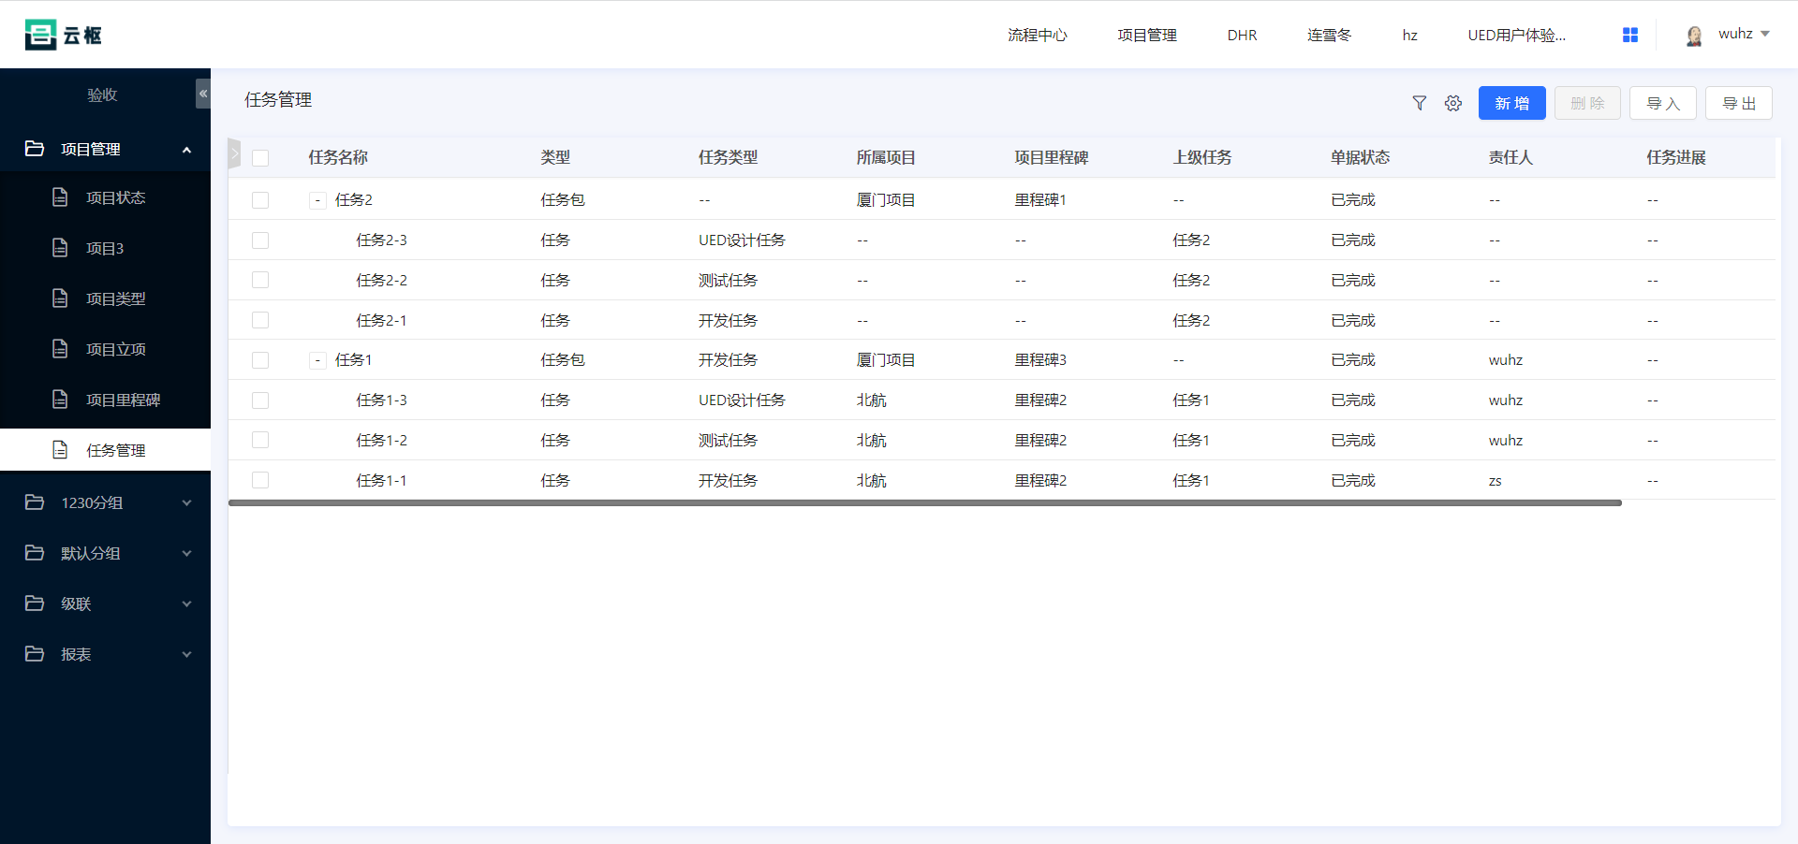1798x844 pixels.
Task: Check the 任务2-2 row checkbox
Action: click(260, 280)
